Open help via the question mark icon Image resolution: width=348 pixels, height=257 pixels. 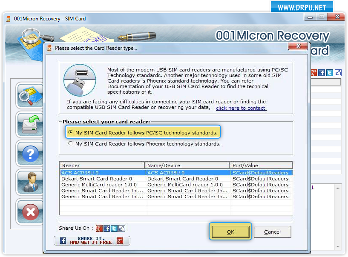pyautogui.click(x=30, y=154)
